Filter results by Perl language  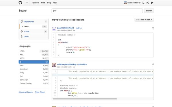coord(34,76)
